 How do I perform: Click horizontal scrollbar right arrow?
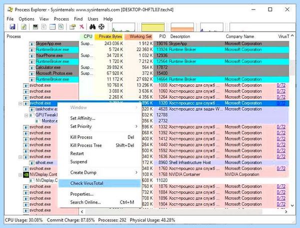tap(286, 211)
